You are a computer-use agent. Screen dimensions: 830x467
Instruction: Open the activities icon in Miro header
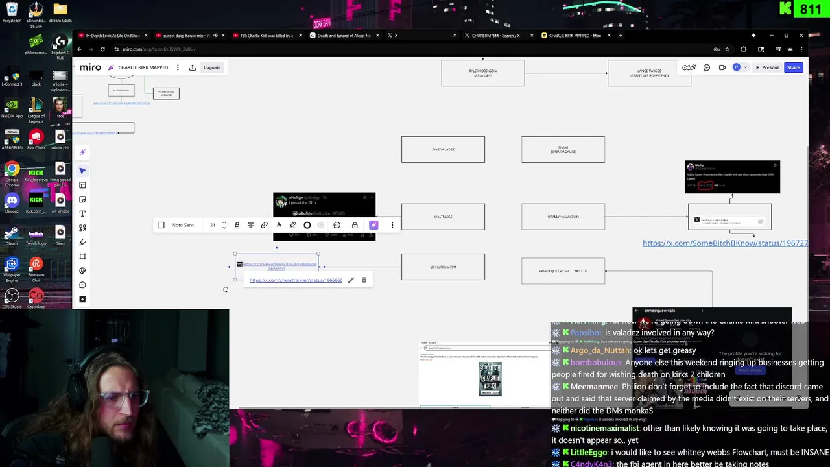pyautogui.click(x=689, y=67)
